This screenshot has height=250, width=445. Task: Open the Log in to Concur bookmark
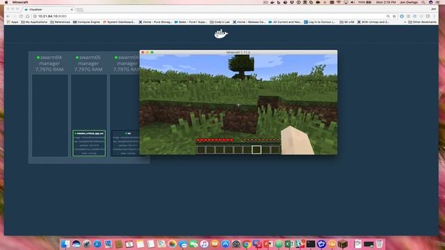pos(320,22)
